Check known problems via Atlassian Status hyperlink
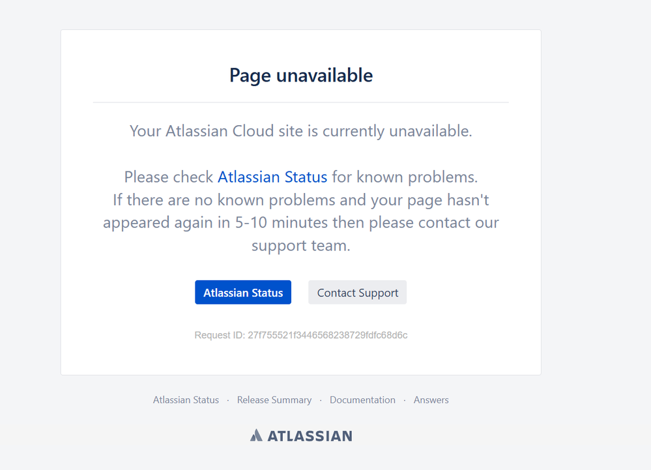Image resolution: width=651 pixels, height=470 pixels. pos(272,177)
